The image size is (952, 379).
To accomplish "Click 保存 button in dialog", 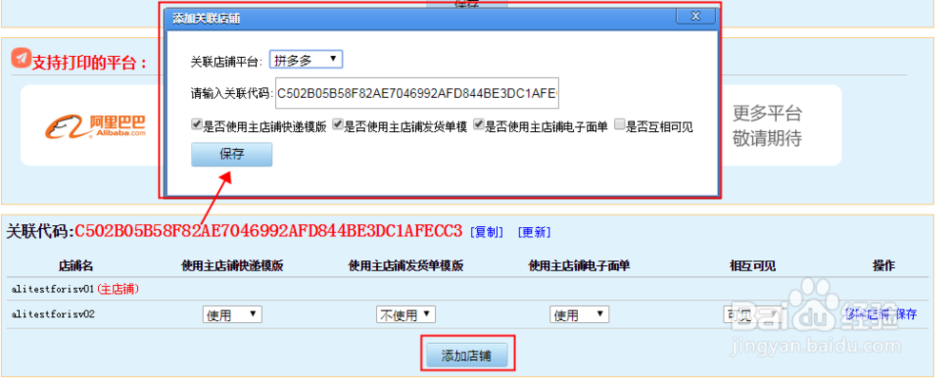I will coord(231,155).
